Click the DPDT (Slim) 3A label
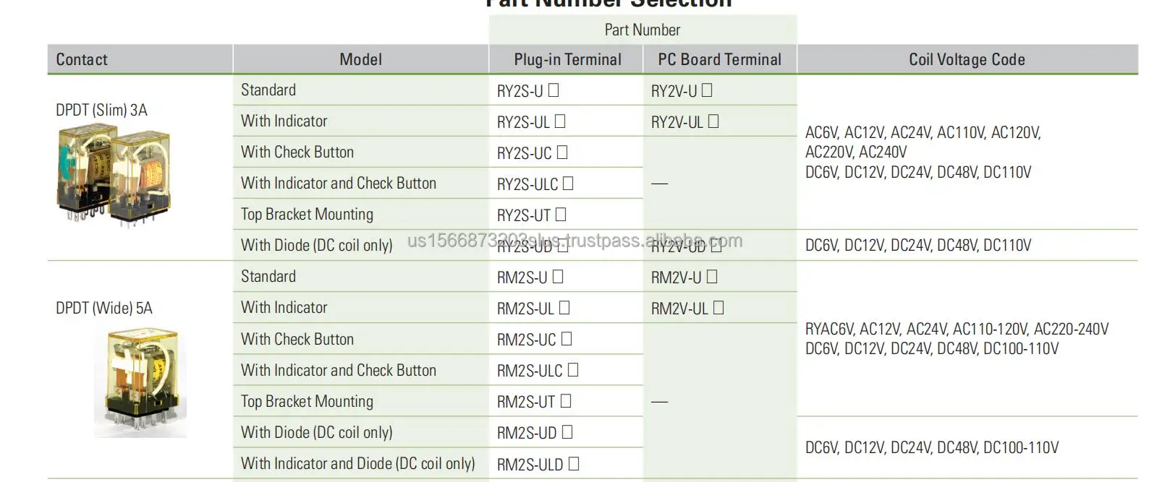This screenshot has height=482, width=1149. pos(101,111)
